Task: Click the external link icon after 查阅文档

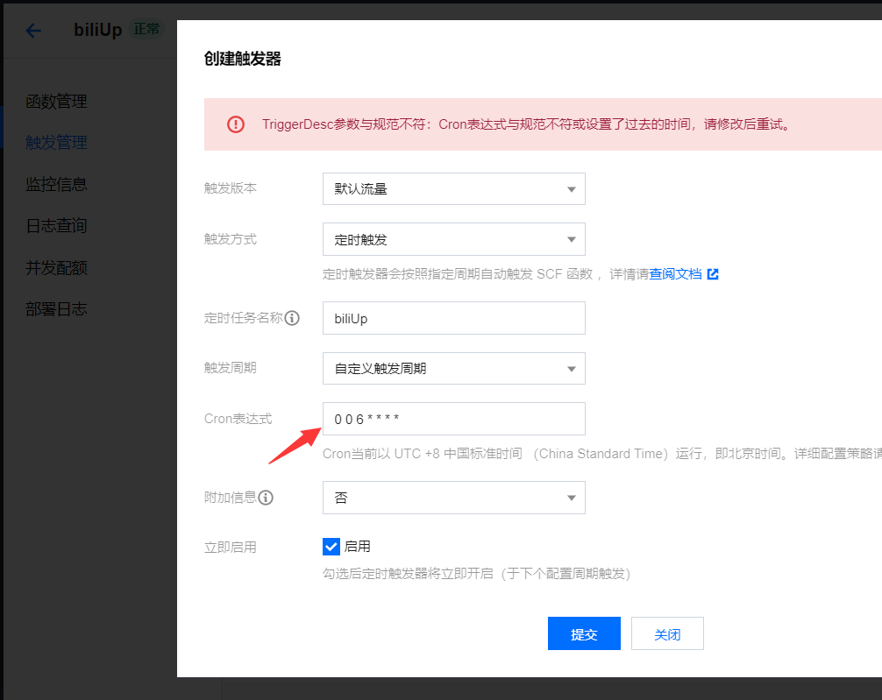Action: pyautogui.click(x=712, y=274)
